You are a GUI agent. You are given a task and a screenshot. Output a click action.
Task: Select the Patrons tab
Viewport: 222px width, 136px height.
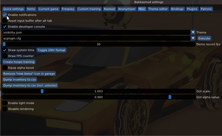(206, 9)
